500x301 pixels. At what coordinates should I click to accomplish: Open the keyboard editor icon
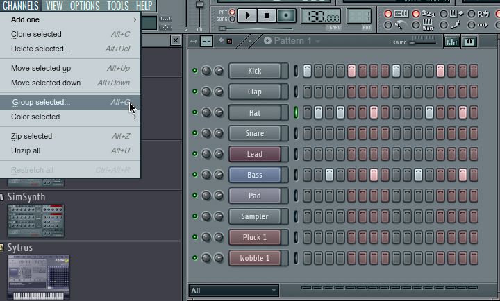click(x=469, y=42)
